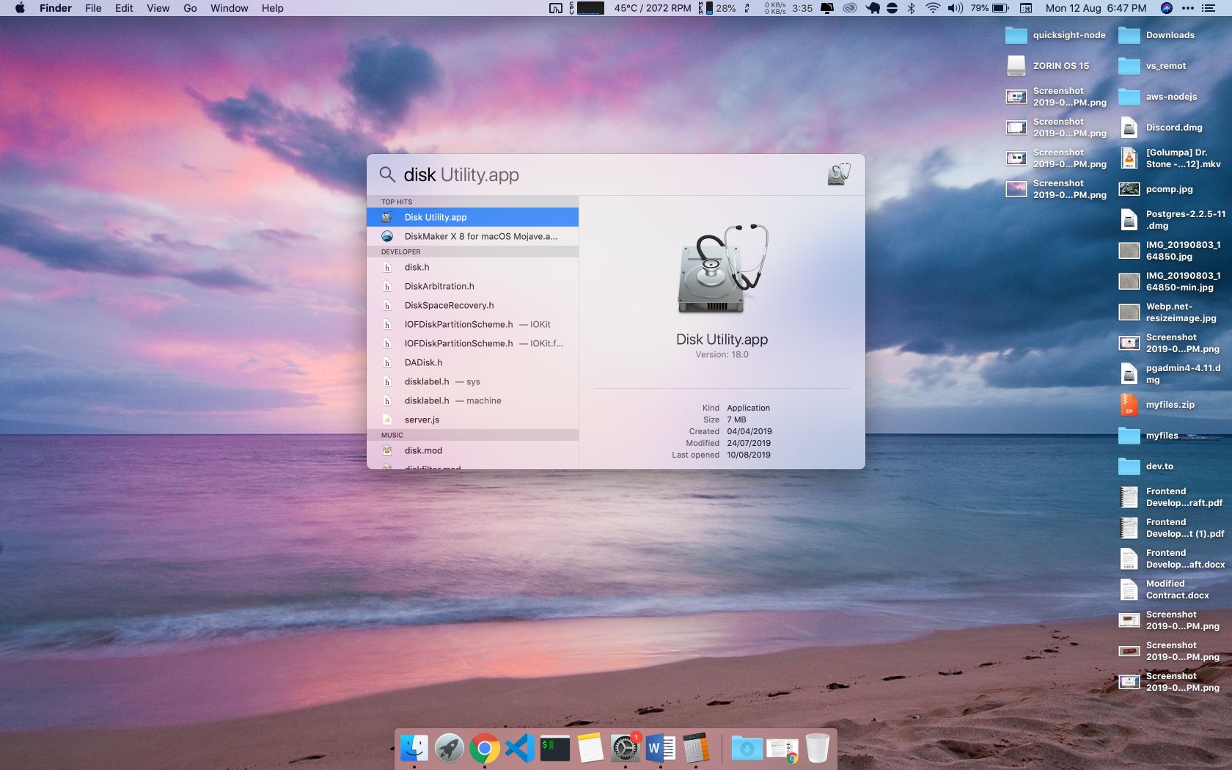Select DiskMaker X 8 for macOS Mojave result

480,236
